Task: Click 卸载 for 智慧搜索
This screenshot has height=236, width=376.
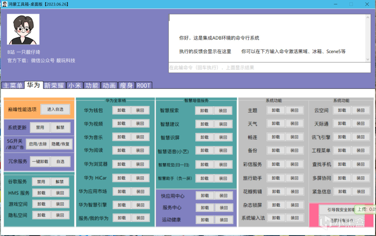Action: pyautogui.click(x=204, y=111)
